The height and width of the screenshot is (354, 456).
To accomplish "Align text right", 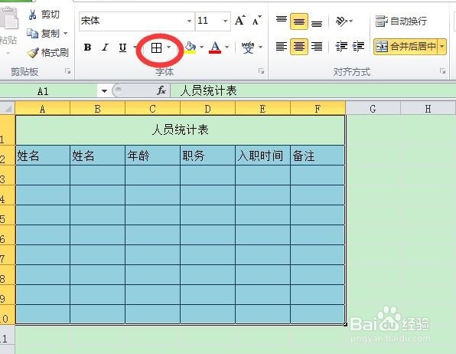I will point(317,46).
